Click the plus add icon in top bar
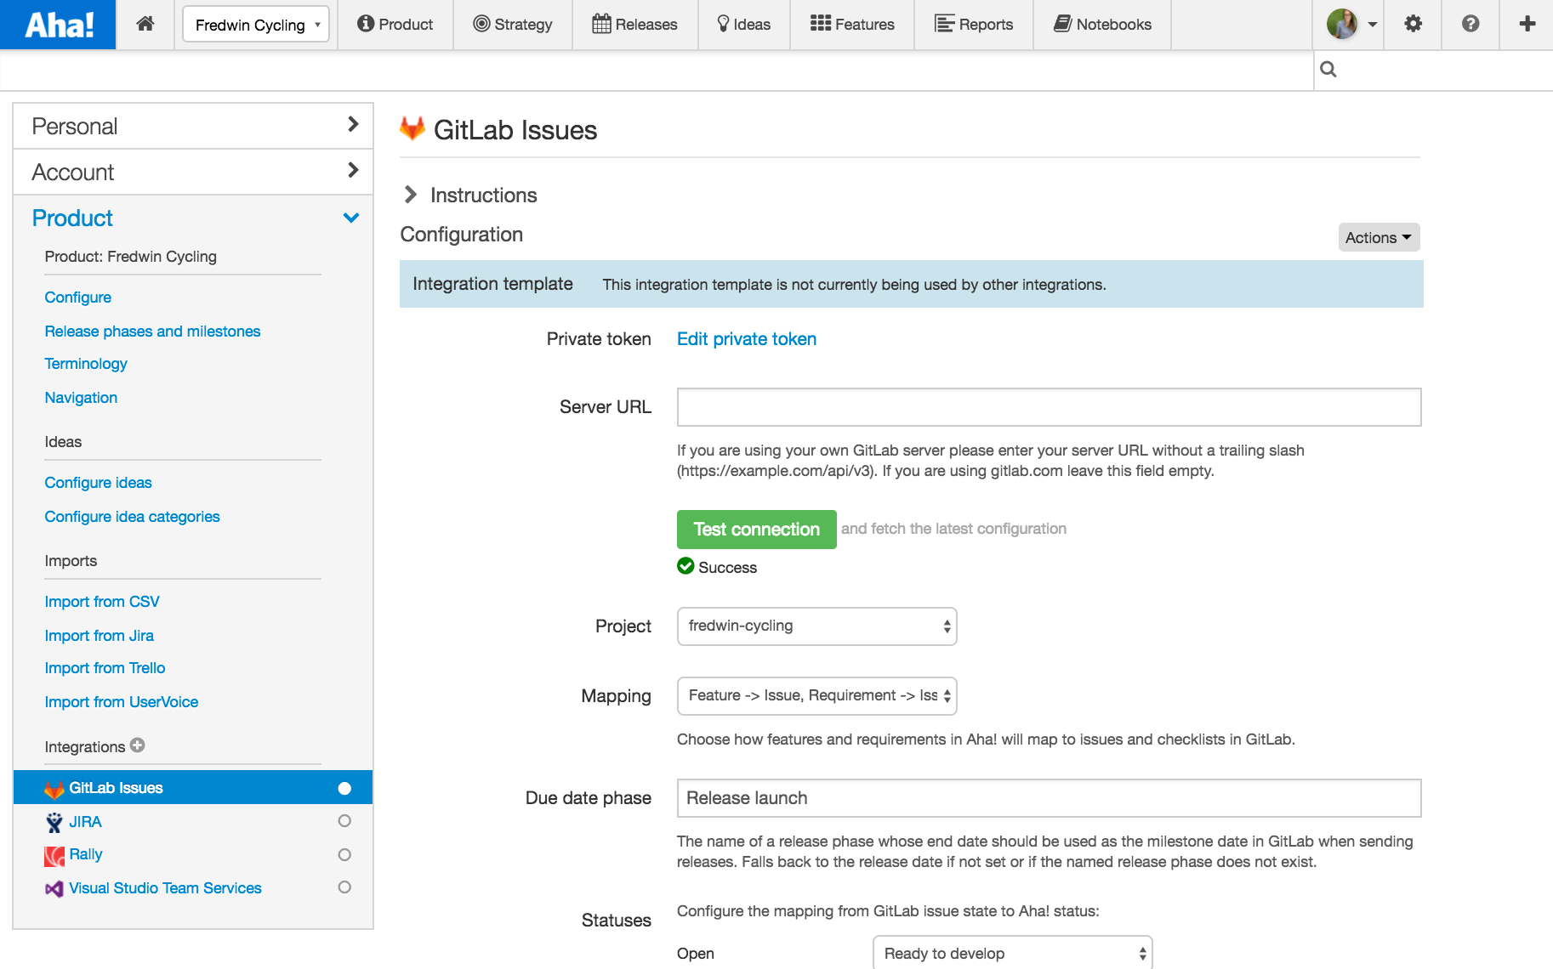 tap(1527, 24)
